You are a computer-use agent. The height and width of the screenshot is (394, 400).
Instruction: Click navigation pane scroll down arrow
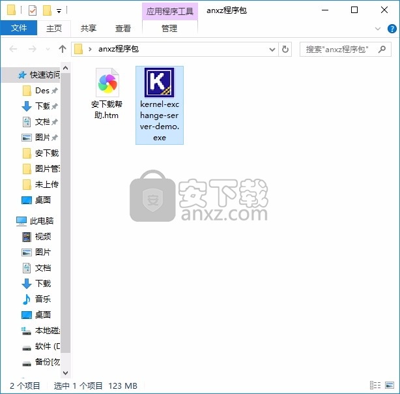tap(65, 372)
